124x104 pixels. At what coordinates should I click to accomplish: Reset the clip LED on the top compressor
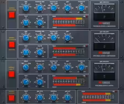87,17
